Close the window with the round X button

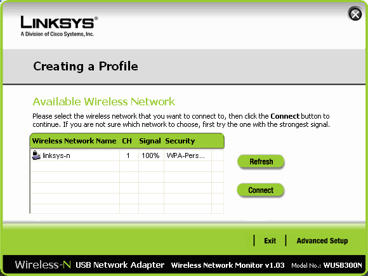click(355, 14)
